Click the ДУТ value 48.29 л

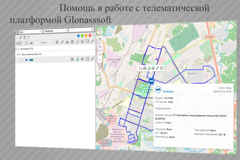[164, 133]
